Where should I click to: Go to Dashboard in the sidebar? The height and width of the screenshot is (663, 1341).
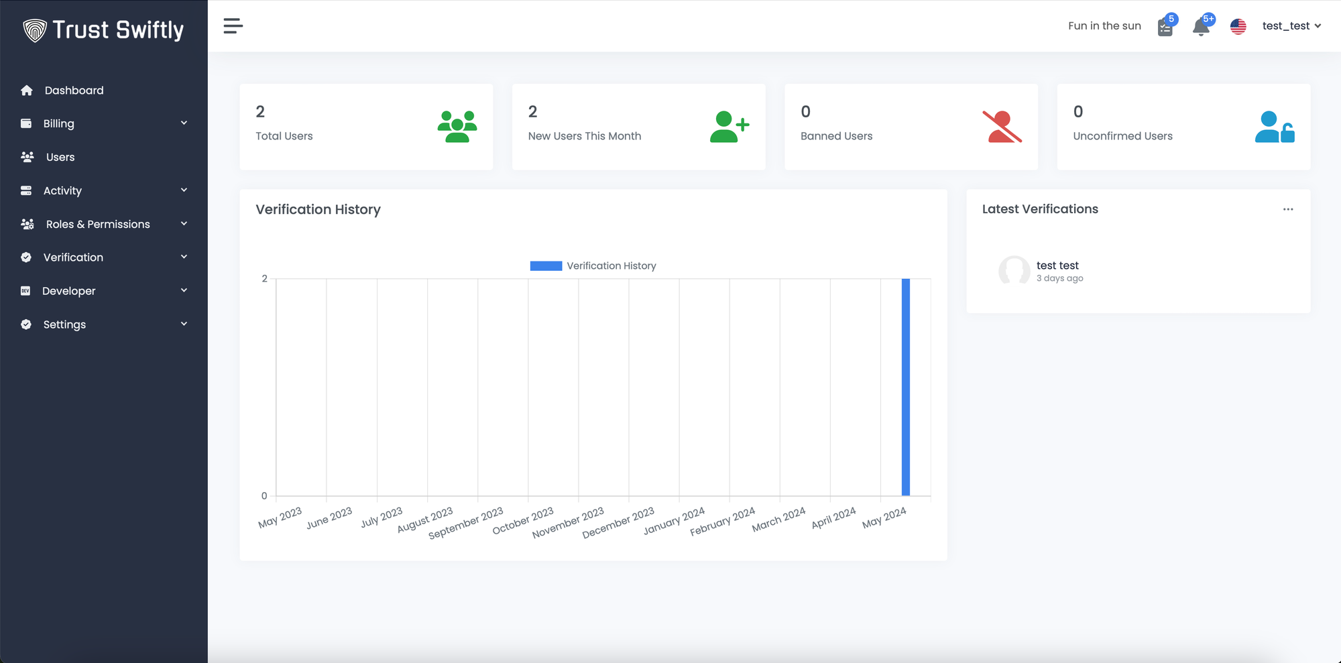click(x=74, y=91)
